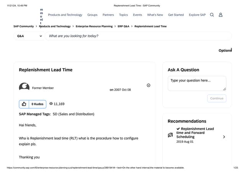Open Products and Technology menu
Screen dimensions: 245x173
(65, 15)
